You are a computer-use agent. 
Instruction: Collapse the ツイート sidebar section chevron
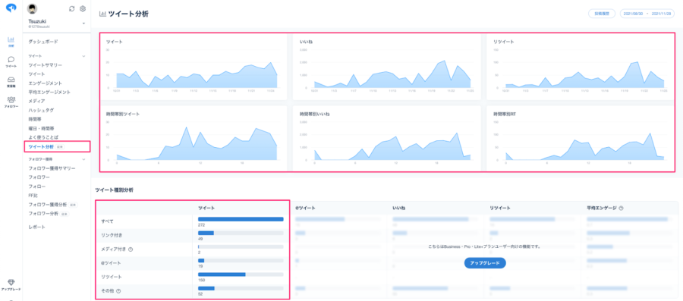point(84,56)
